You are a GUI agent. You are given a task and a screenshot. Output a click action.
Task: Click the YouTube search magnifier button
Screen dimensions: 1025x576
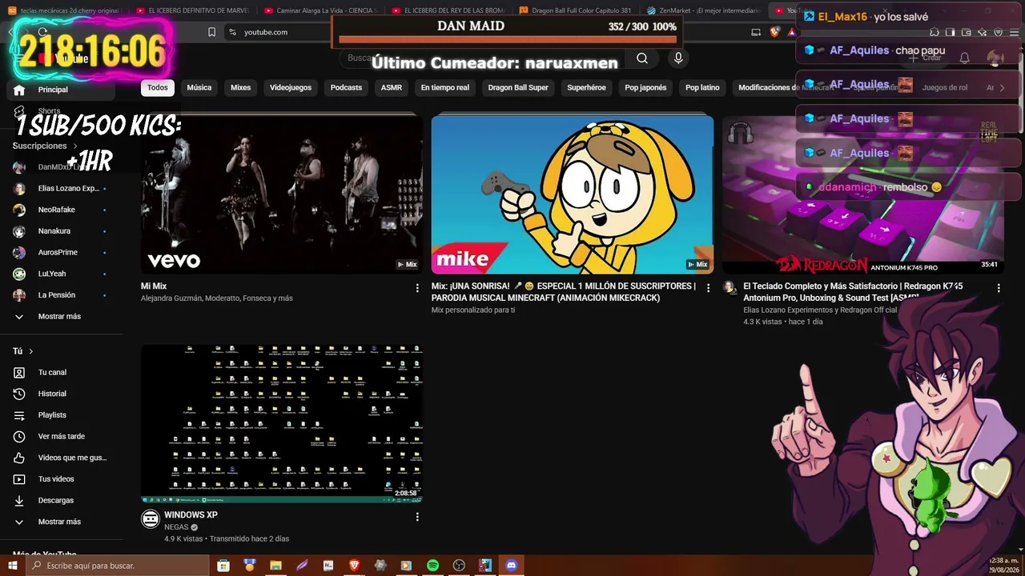coord(641,58)
